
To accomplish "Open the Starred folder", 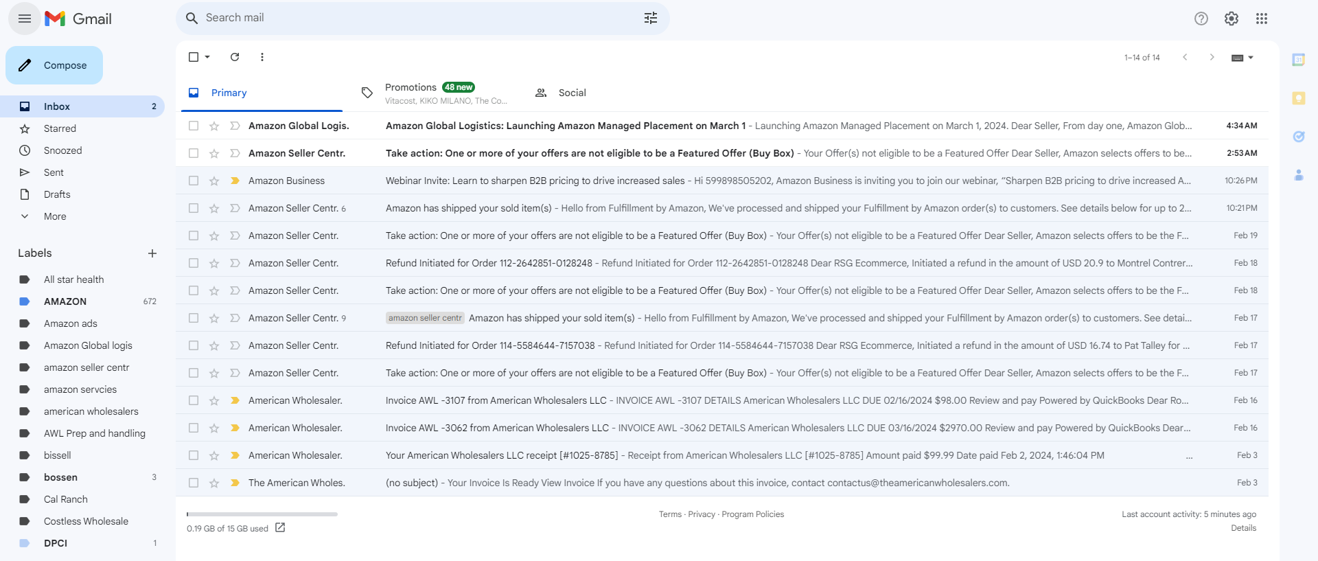I will coord(82,128).
